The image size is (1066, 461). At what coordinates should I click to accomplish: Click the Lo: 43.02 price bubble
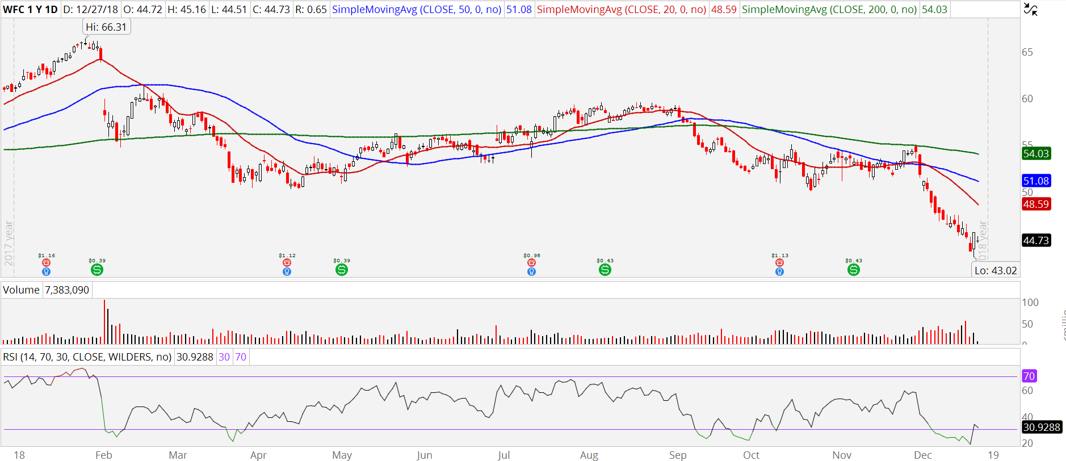996,271
